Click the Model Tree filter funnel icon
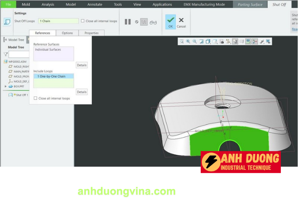 pyautogui.click(x=6, y=54)
